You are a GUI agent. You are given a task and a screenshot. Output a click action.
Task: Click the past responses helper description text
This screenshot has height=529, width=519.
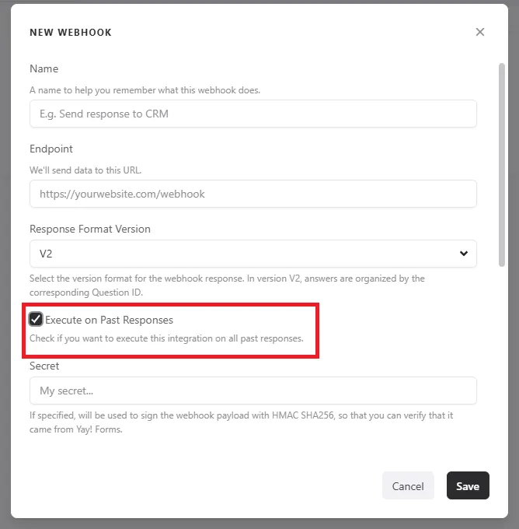tap(166, 338)
